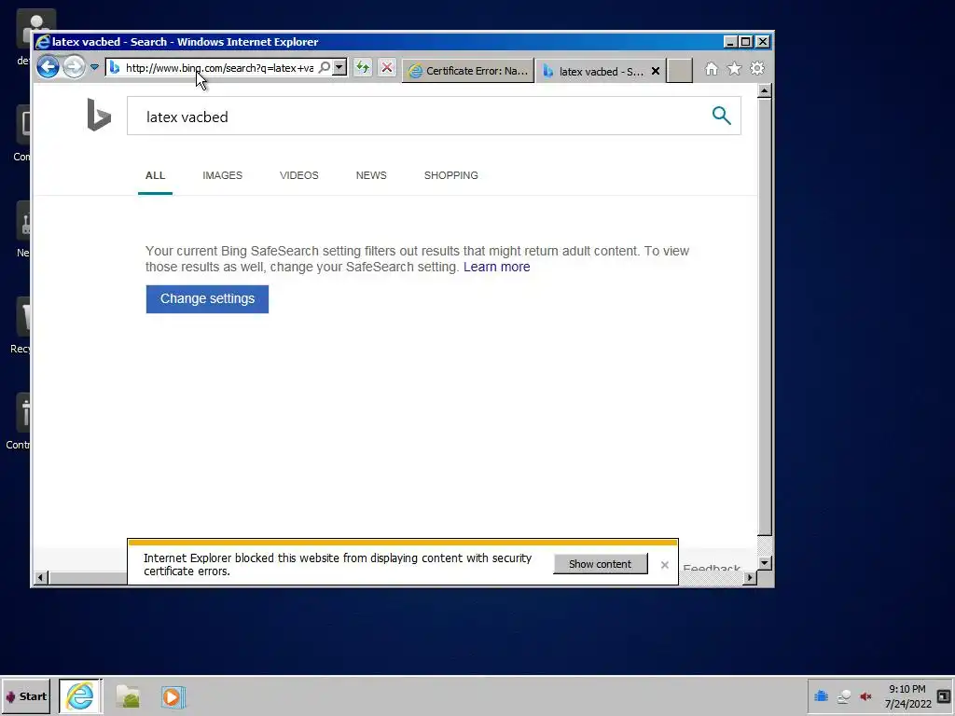Switch to IMAGES results

tap(222, 175)
